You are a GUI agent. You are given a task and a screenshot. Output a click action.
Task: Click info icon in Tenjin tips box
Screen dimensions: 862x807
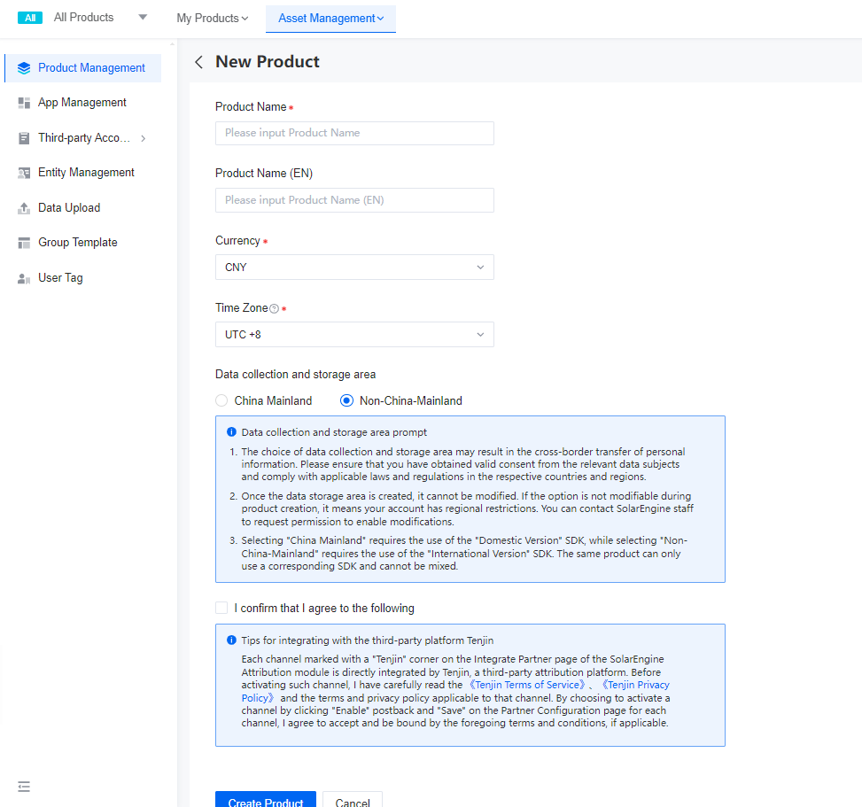[231, 640]
